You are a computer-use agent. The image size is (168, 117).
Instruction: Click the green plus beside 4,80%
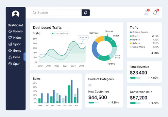coord(149,78)
